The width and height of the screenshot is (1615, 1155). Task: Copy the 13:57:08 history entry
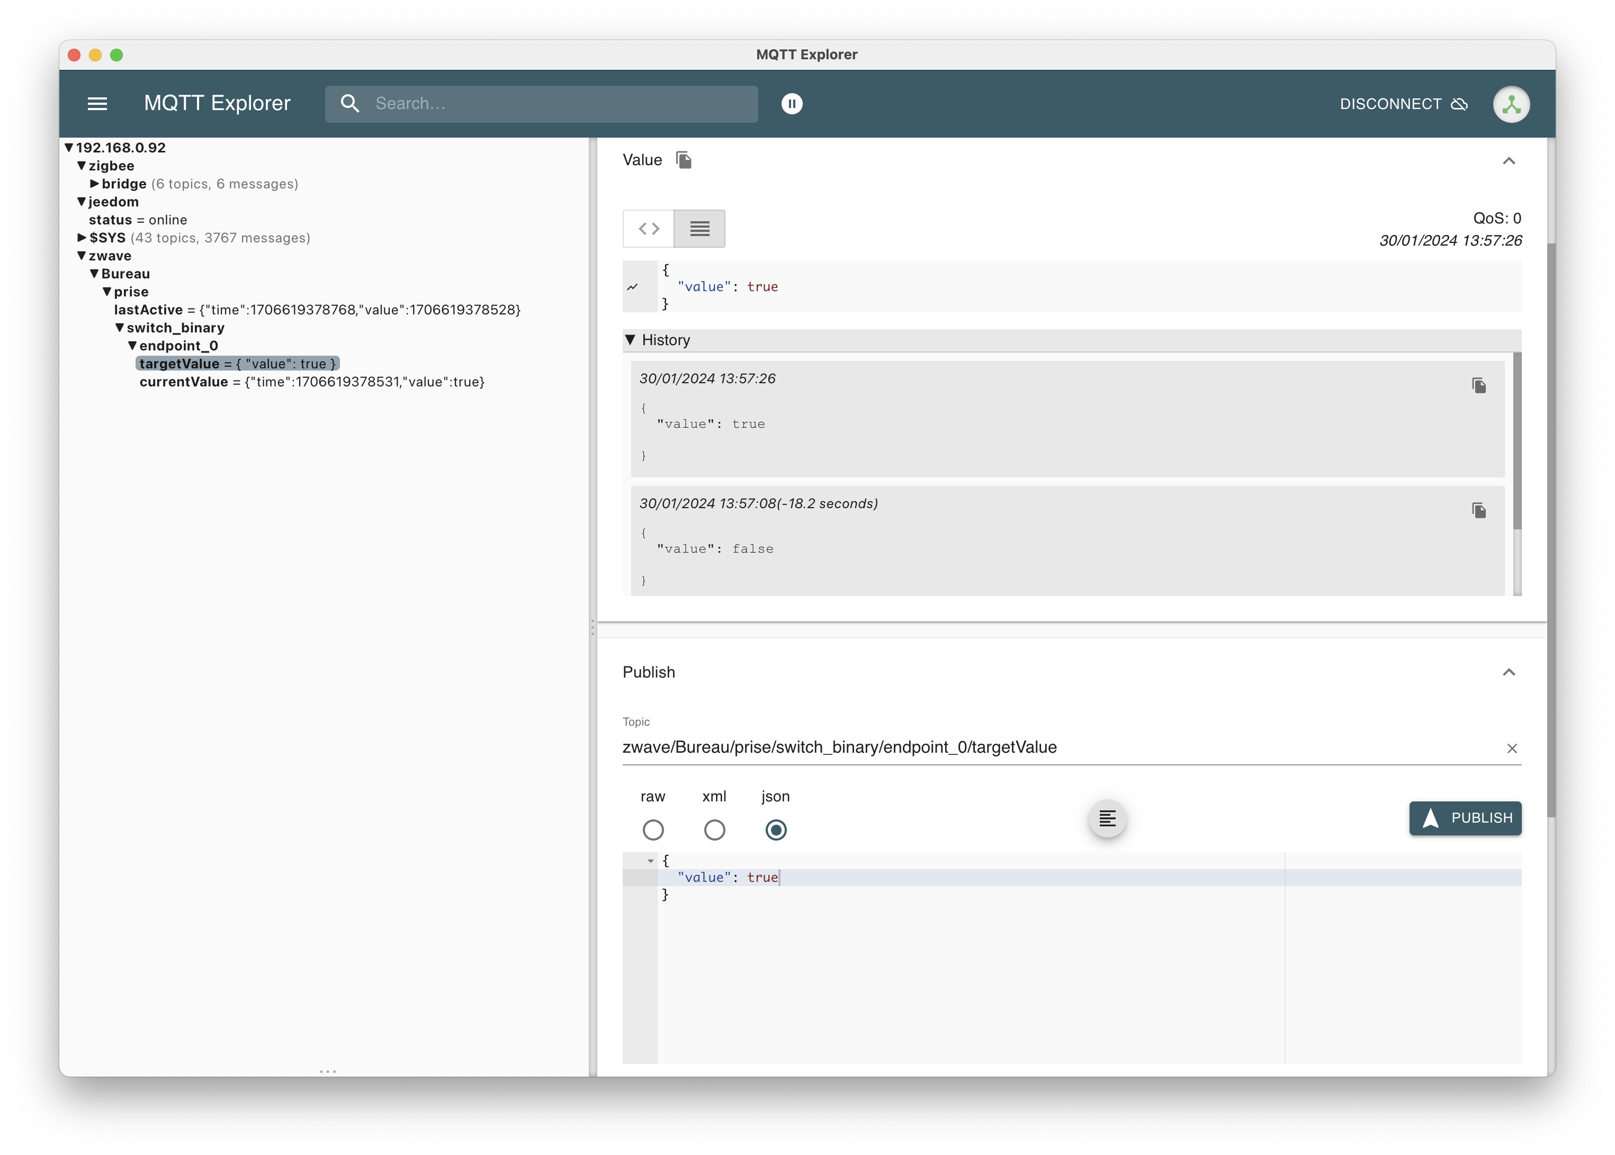(x=1478, y=510)
